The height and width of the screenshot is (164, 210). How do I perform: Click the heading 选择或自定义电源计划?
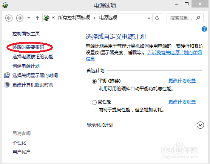click(116, 36)
